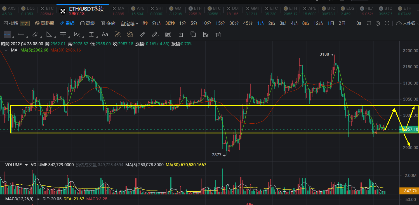
Task: Open the crosshair tool submenu arrow
Action: pos(13,37)
